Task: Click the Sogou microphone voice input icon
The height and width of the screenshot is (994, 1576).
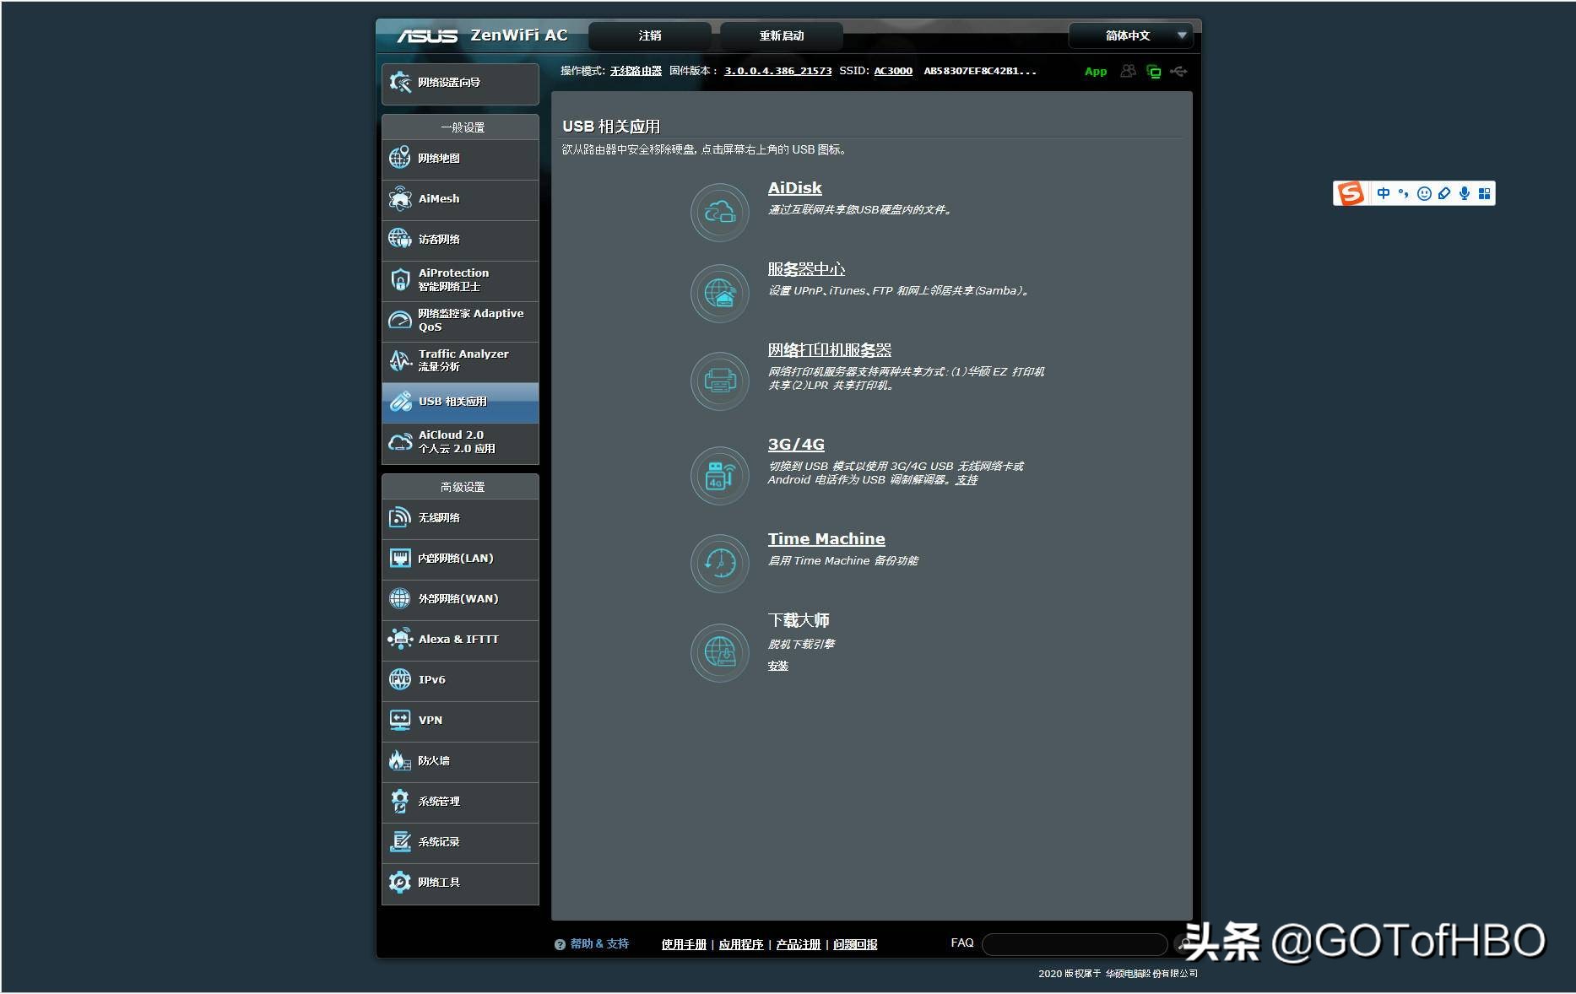Action: coord(1465,193)
